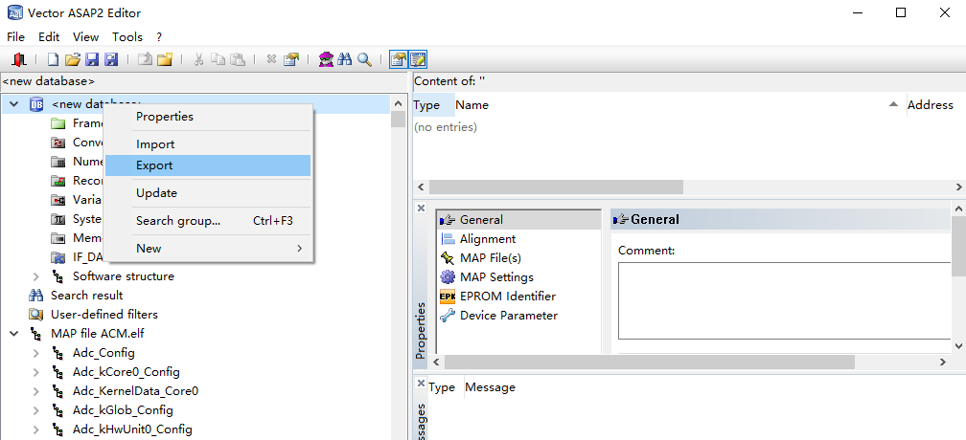Select the User-defined filters tree item
Image resolution: width=966 pixels, height=440 pixels.
[x=104, y=315]
